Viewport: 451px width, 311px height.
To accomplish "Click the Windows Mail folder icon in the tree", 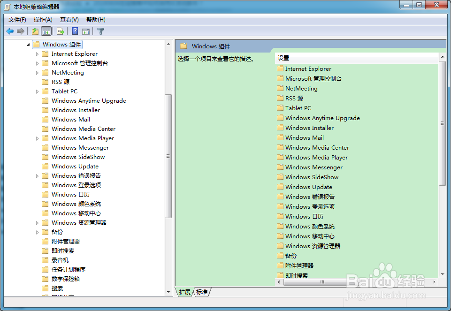I will pyautogui.click(x=45, y=119).
